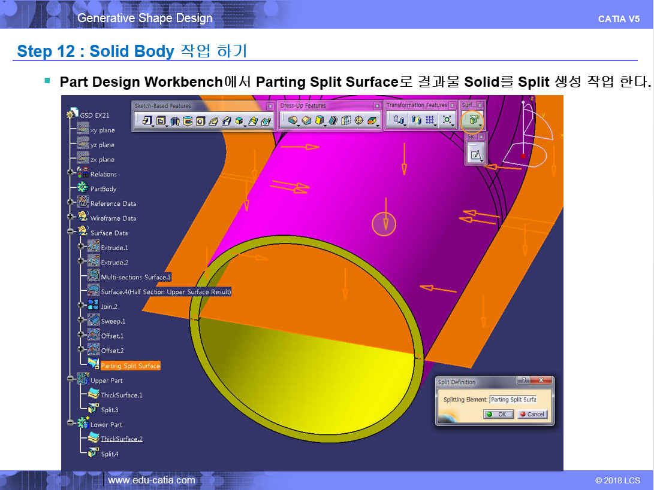Select the Shaft tool icon
The height and width of the screenshot is (490, 654).
coord(175,121)
